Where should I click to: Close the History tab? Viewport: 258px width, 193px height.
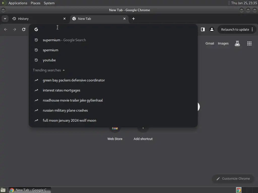click(64, 19)
